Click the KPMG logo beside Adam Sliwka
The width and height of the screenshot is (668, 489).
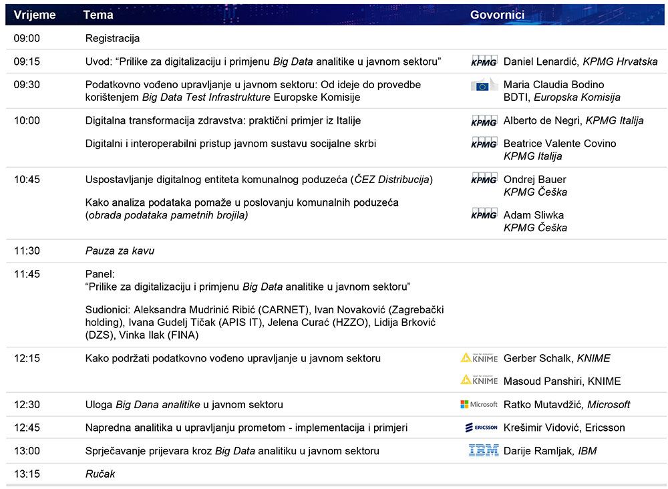484,214
